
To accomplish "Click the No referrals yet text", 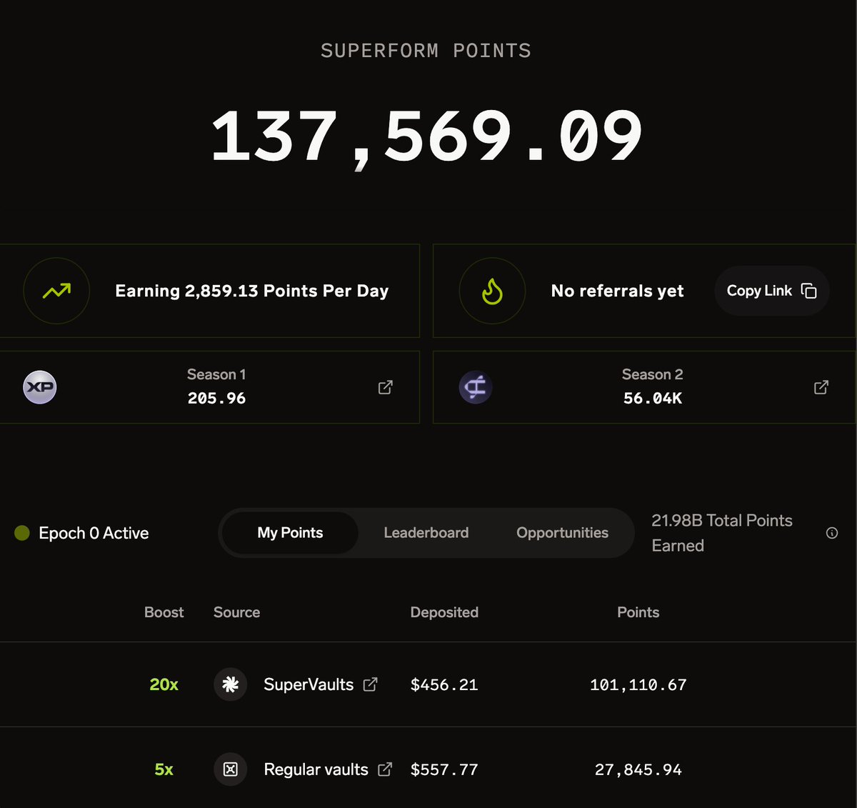I will click(x=618, y=291).
